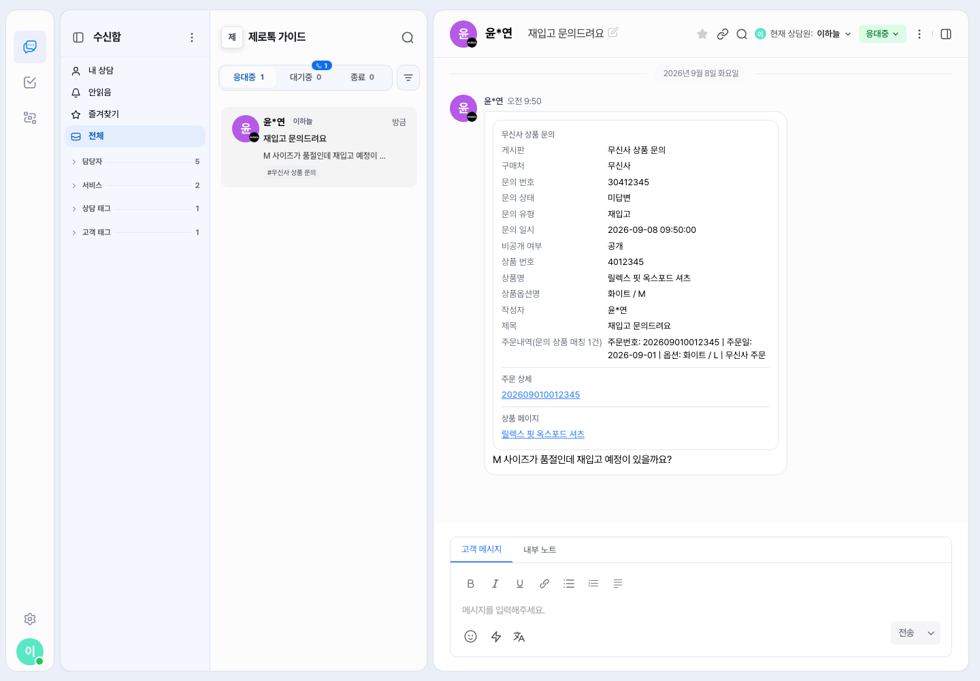Viewport: 980px width, 681px height.
Task: Click the date 2026년 9월 8일 화요일
Action: (701, 74)
